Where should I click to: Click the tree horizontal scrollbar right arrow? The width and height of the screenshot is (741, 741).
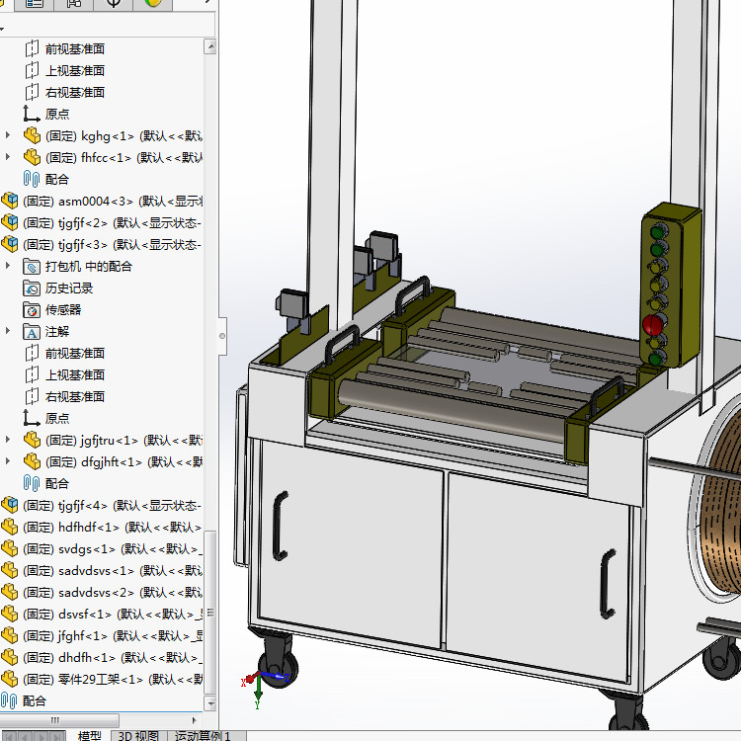[x=195, y=720]
